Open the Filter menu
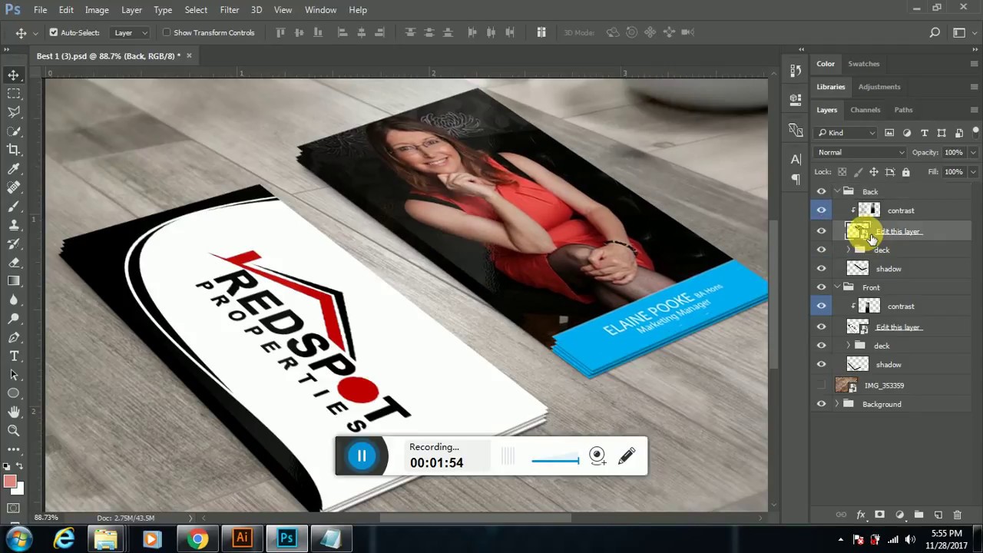The height and width of the screenshot is (553, 983). (230, 10)
